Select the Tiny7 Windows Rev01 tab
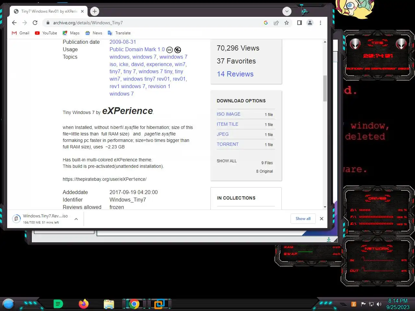The height and width of the screenshot is (311, 415). coord(49,11)
